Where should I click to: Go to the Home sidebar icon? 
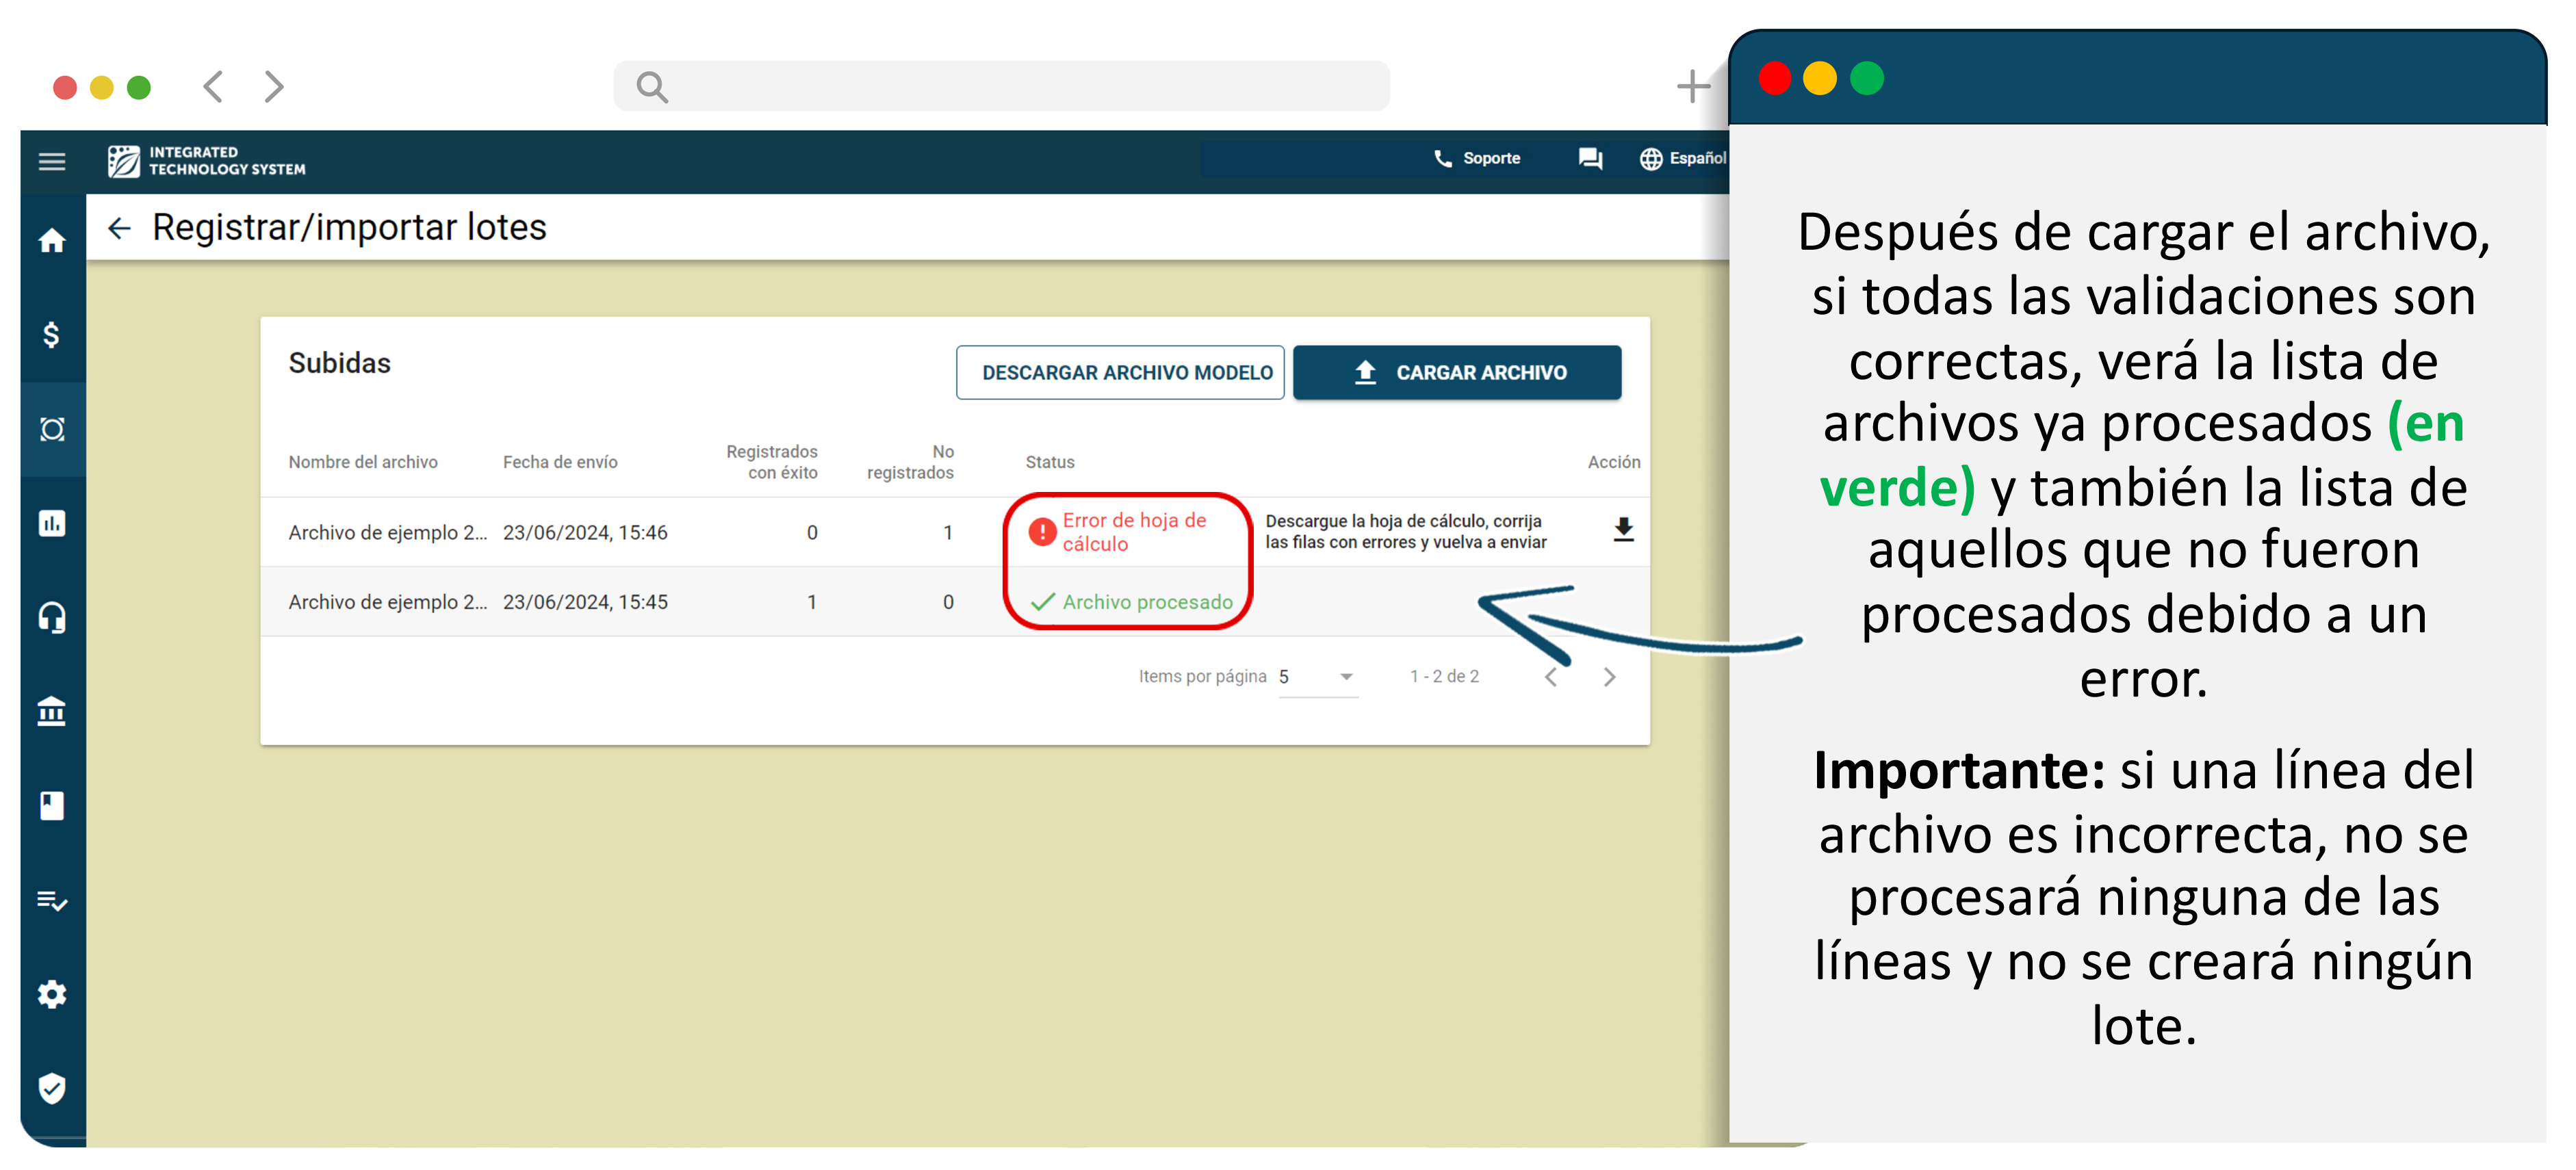52,241
